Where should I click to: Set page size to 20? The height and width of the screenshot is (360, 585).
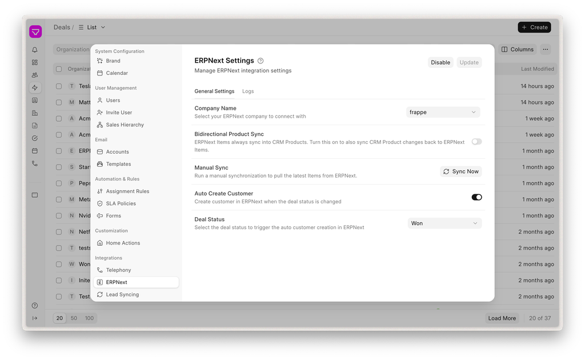pos(59,318)
